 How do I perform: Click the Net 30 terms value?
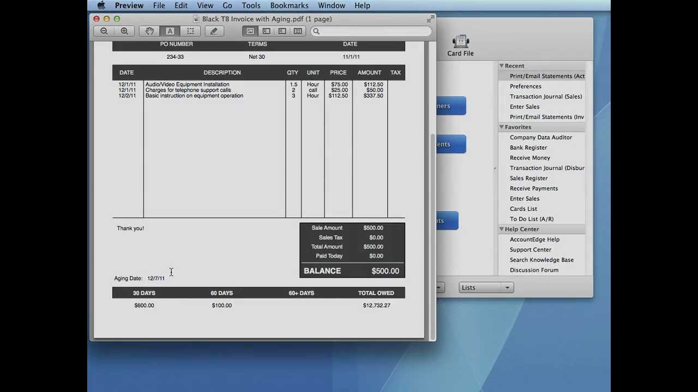pos(257,57)
